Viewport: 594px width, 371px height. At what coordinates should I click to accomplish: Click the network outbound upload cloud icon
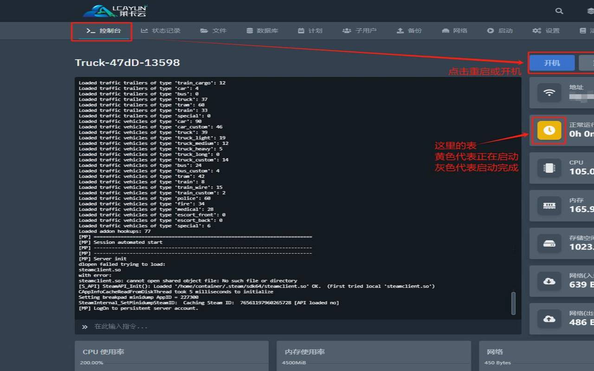coord(549,319)
